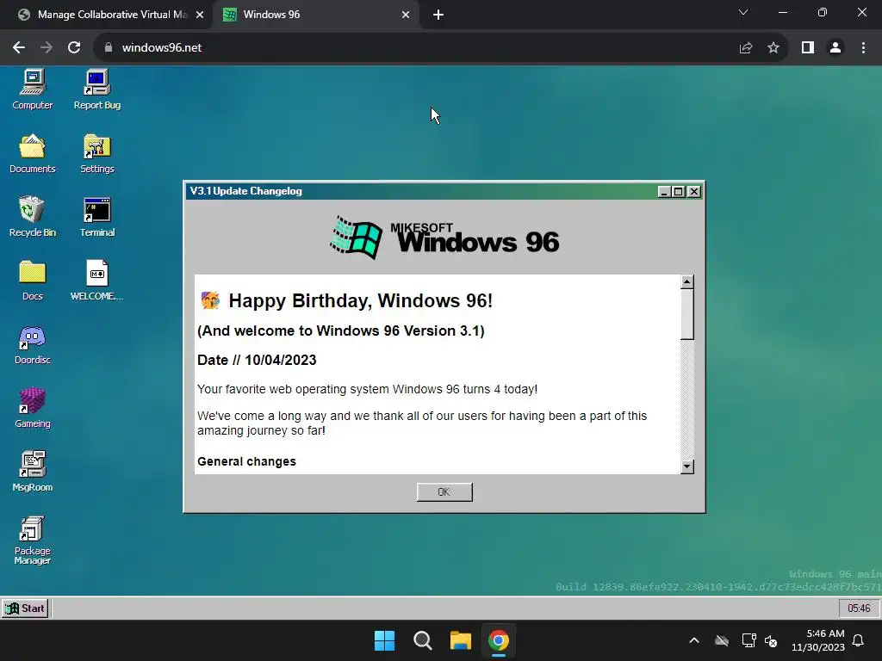Click the browser back arrow
The width and height of the screenshot is (882, 661).
point(19,47)
